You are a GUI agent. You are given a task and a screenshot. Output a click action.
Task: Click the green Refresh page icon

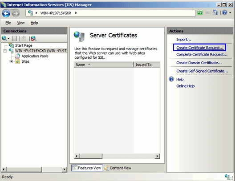pyautogui.click(x=200, y=13)
